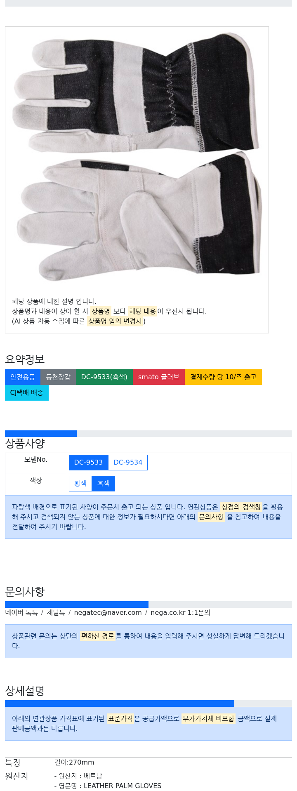Click the 상점의 검색창 highlighted text
This screenshot has width=297, height=791.
coord(241,507)
